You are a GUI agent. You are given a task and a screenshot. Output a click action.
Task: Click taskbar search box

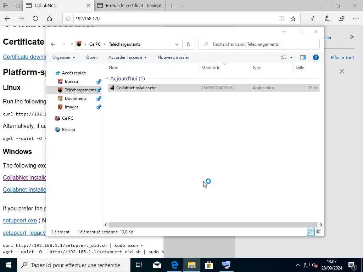point(74,265)
